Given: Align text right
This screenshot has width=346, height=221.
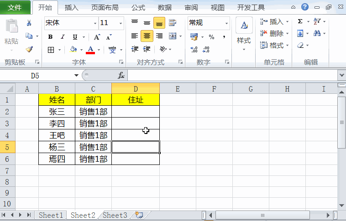Looking at the screenshot, I should tap(159, 36).
